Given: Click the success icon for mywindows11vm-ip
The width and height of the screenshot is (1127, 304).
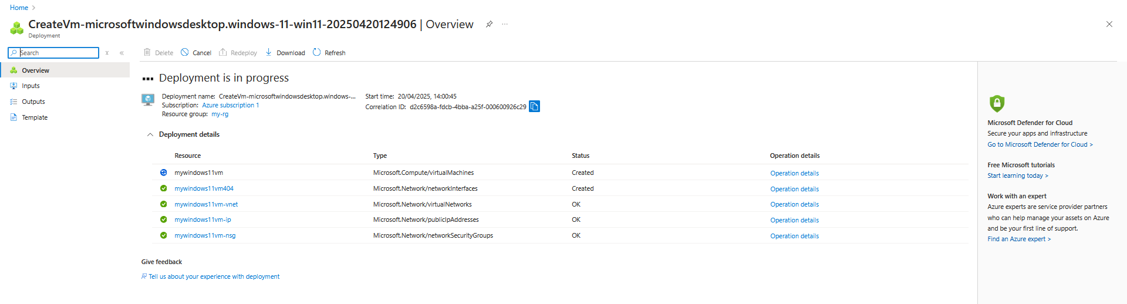Looking at the screenshot, I should click(x=163, y=219).
